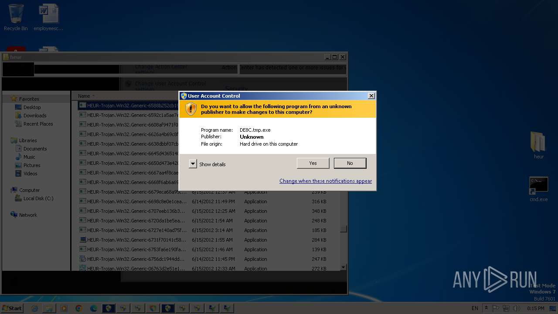
Task: Select file HEUR-Trojan.Win32.Generic-6667aa4f8cae
Action: click(x=129, y=173)
